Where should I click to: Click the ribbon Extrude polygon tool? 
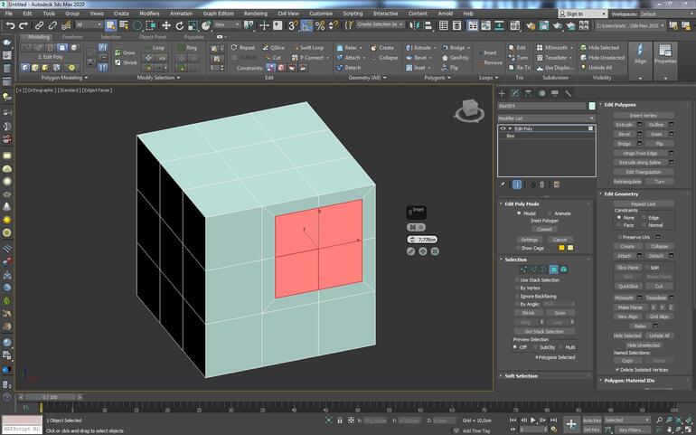coord(419,48)
